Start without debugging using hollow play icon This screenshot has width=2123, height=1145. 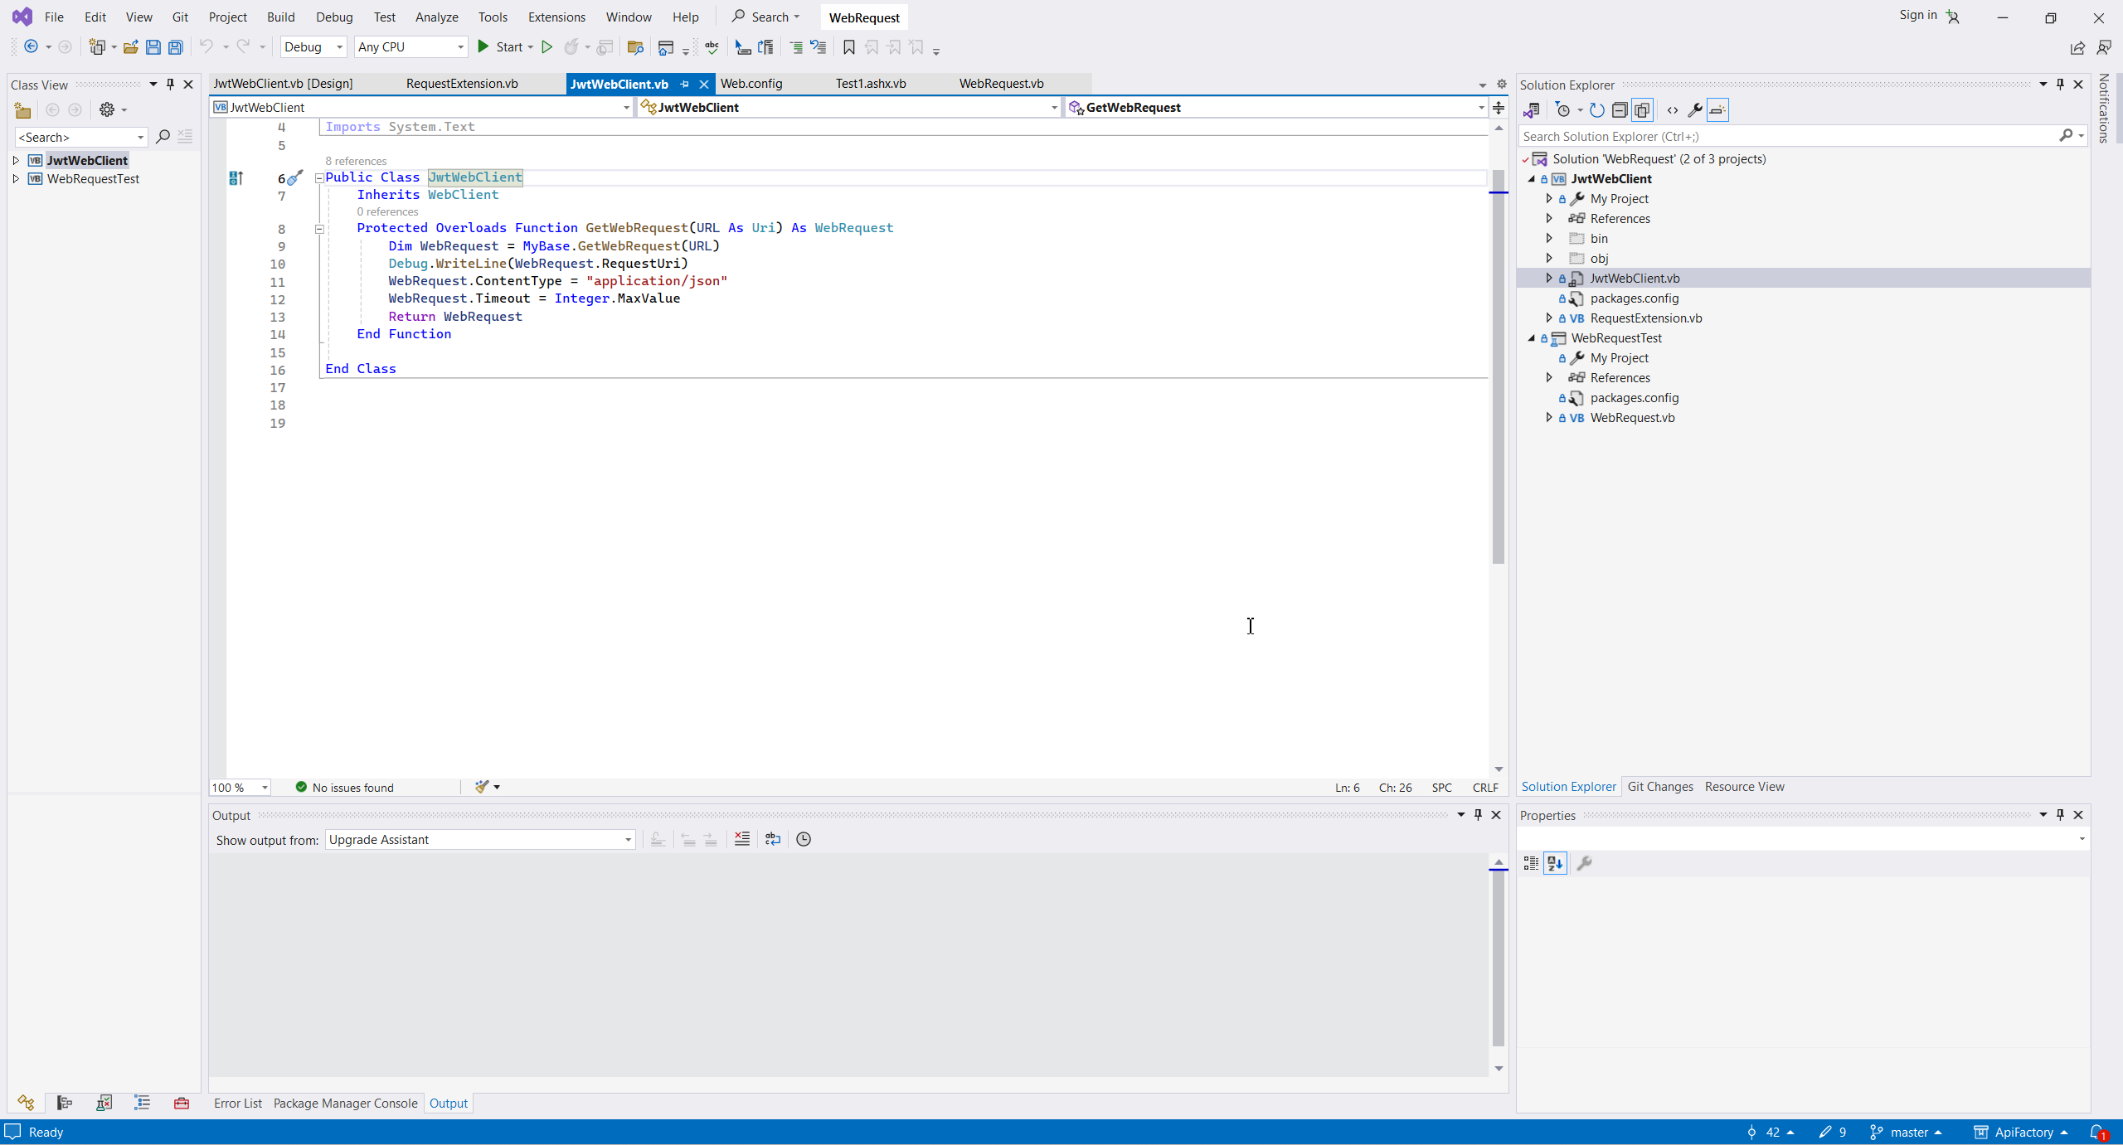pos(547,47)
